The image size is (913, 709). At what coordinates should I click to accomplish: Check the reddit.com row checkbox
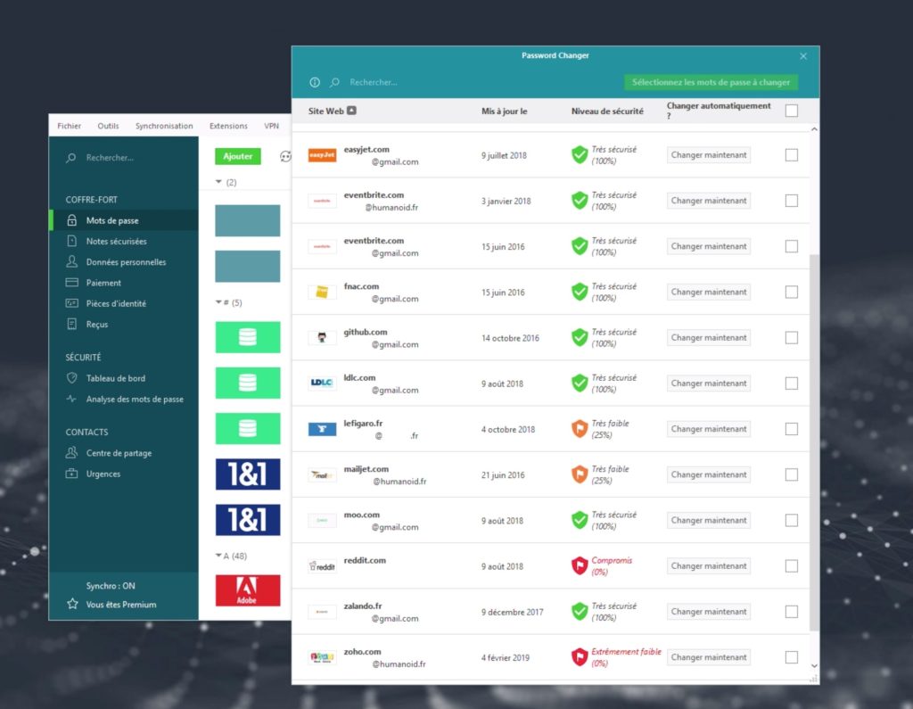[x=792, y=565]
